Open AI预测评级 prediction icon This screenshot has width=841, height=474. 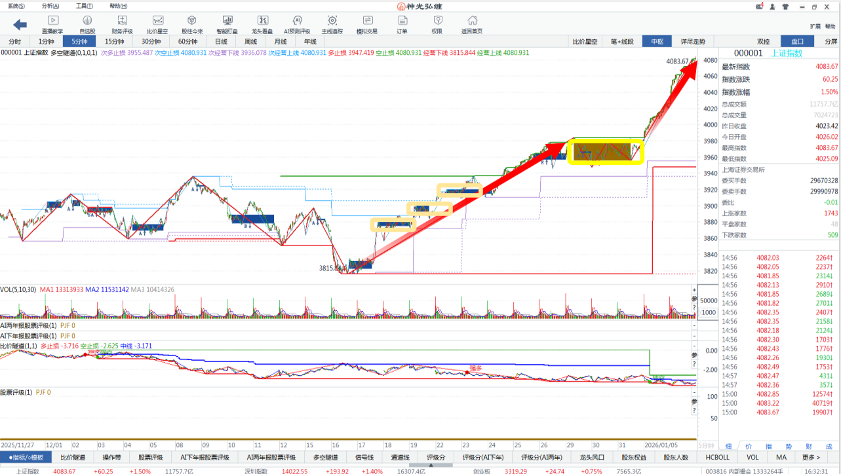tap(297, 25)
